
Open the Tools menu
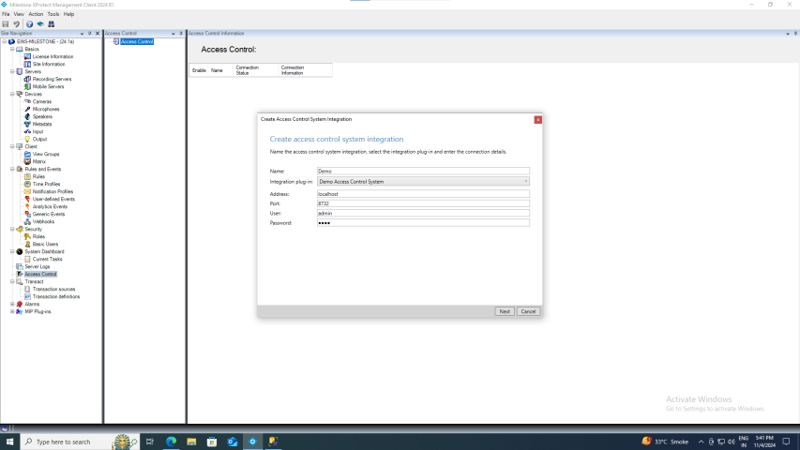(x=53, y=14)
